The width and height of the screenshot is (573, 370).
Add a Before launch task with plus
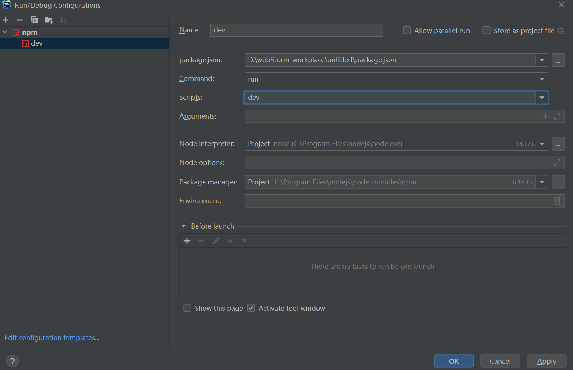187,241
